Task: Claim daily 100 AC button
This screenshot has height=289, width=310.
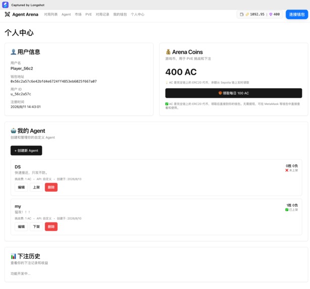Action: (x=233, y=93)
